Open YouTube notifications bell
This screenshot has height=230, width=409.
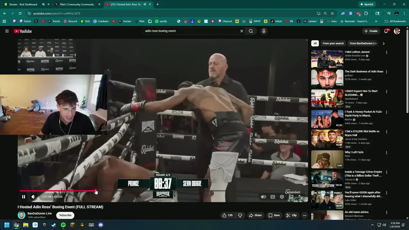386,31
